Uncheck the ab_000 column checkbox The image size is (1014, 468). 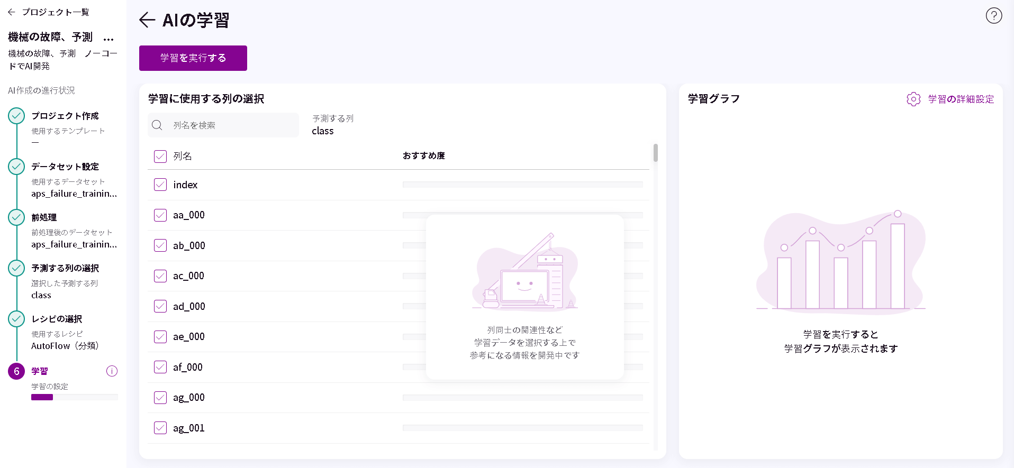pos(160,245)
